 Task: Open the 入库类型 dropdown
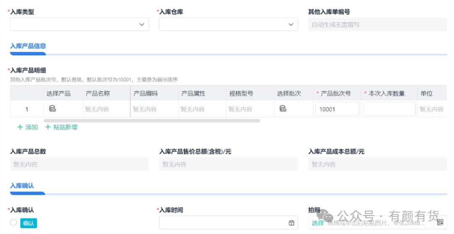click(x=79, y=25)
